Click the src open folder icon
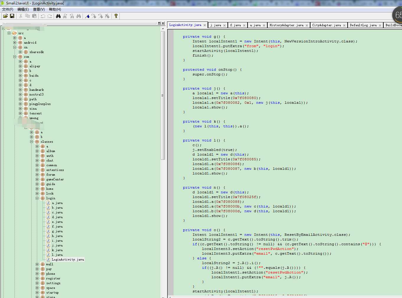The image size is (402, 298). click(14, 33)
